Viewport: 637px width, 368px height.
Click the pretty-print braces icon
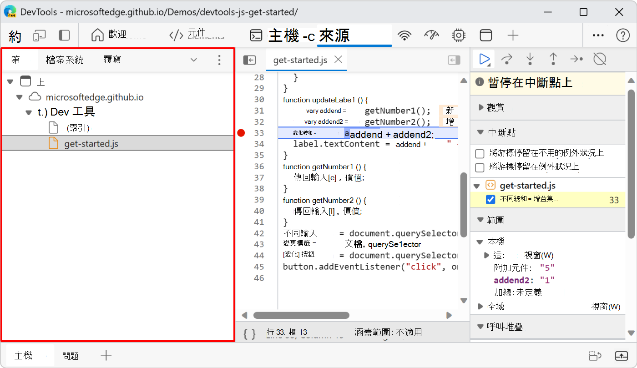[249, 334]
